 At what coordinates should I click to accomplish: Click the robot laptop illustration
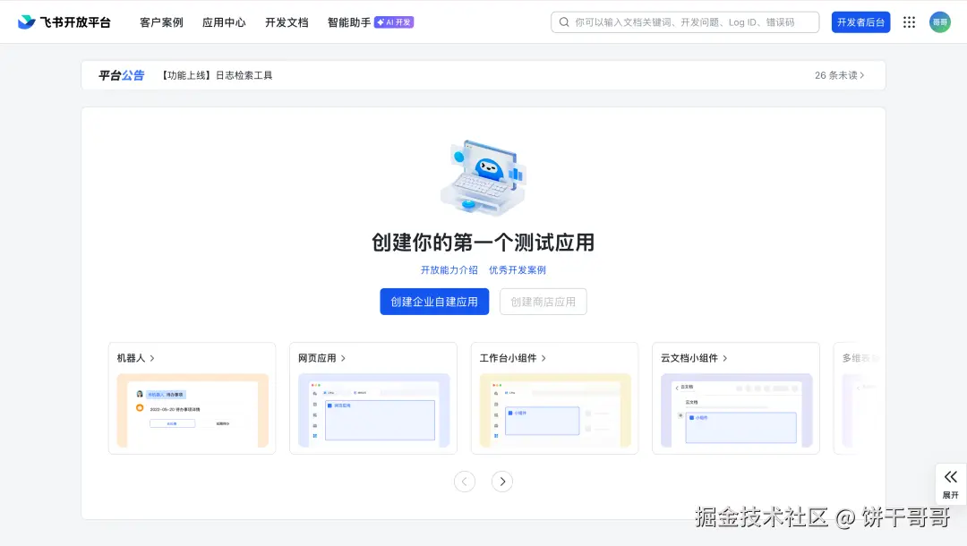coord(483,178)
